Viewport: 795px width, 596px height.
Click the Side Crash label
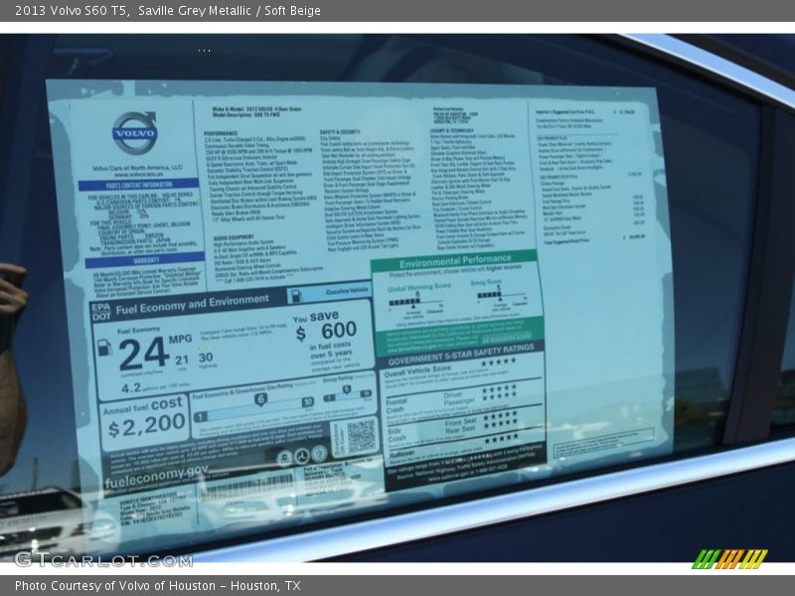coord(397,434)
